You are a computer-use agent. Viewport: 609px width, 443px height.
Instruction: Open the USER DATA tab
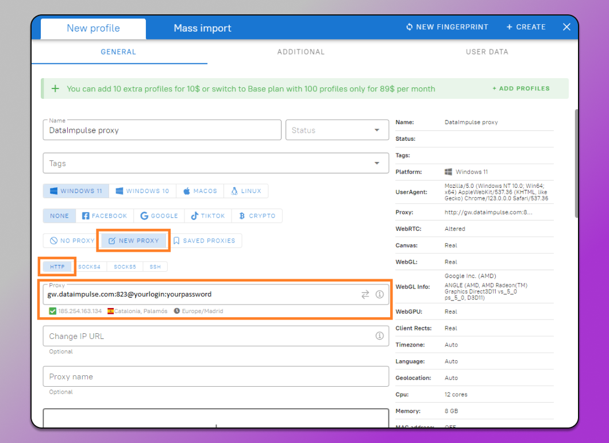pos(487,52)
